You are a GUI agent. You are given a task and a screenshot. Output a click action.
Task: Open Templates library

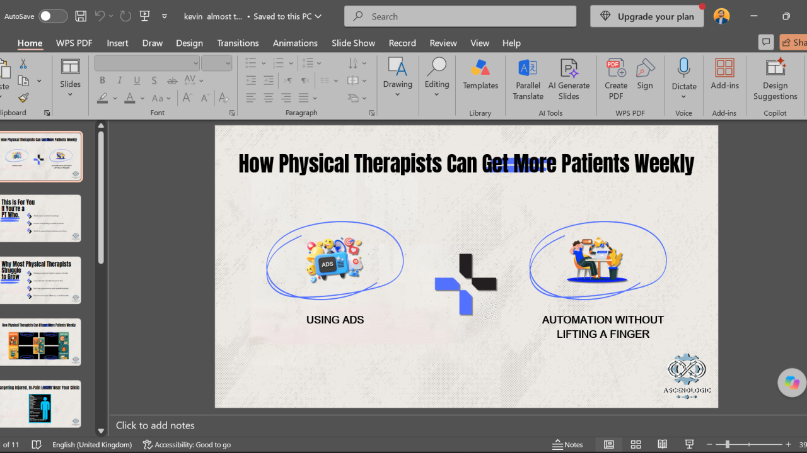point(480,74)
